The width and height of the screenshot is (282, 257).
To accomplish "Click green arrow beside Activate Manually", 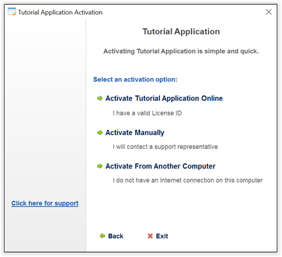I will [100, 132].
